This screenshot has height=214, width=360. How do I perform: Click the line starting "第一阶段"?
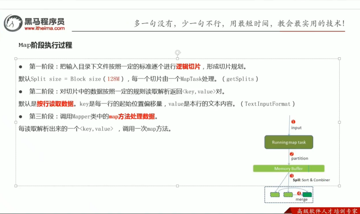(138, 66)
